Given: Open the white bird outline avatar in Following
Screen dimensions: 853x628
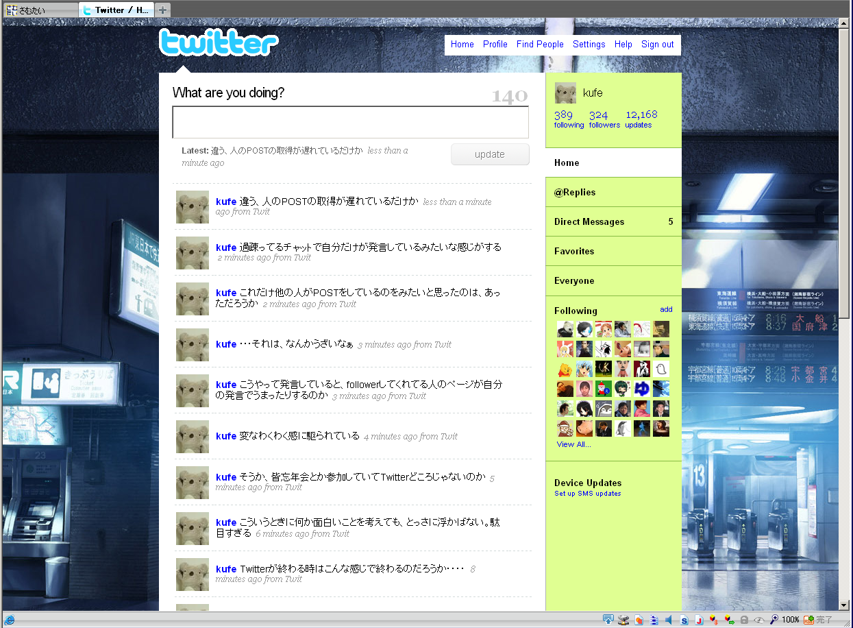Looking at the screenshot, I should tap(661, 369).
